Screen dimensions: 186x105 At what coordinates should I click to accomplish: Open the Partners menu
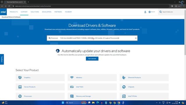coord(58,12)
